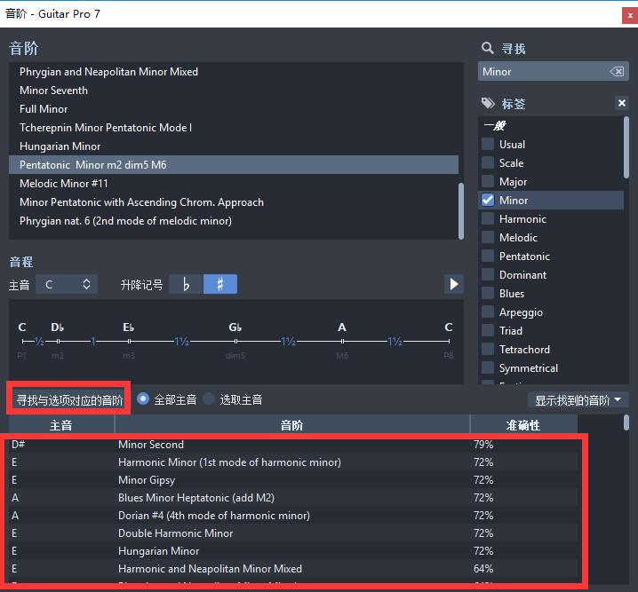Select the Double Harmonic Minor result row

[x=176, y=533]
